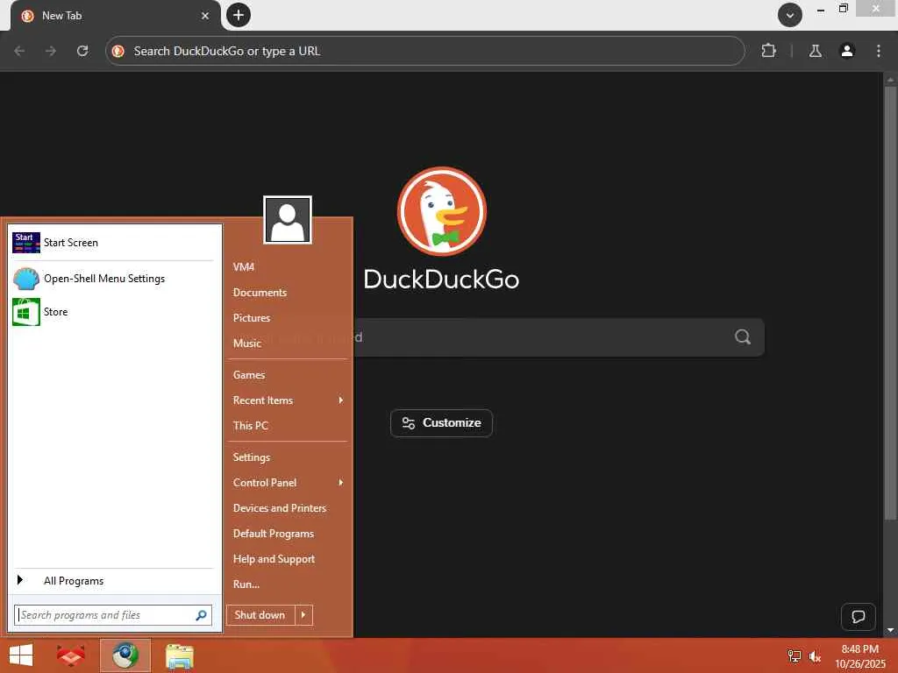Click the scrollbar down arrow

pos(890,630)
